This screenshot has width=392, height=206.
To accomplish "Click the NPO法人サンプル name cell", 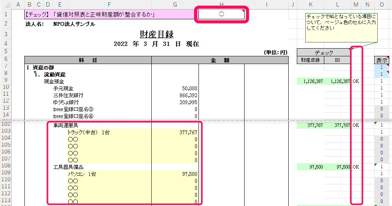I will point(74,24).
